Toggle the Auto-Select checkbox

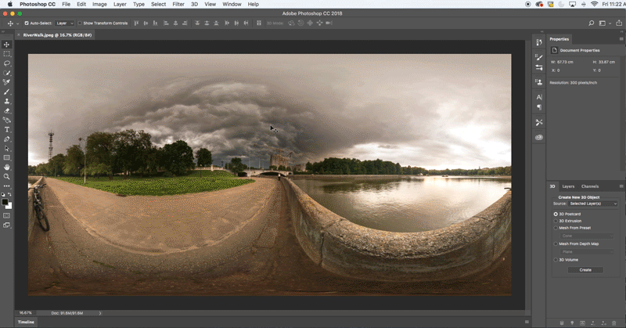coord(27,23)
